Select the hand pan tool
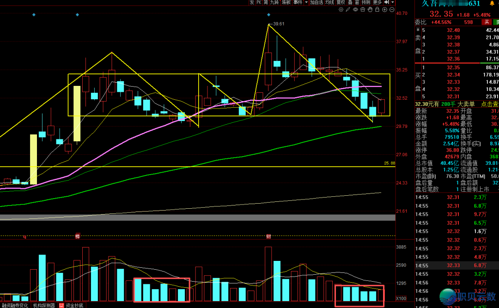Image resolution: width=499 pixels, height=308 pixels. [370, 10]
